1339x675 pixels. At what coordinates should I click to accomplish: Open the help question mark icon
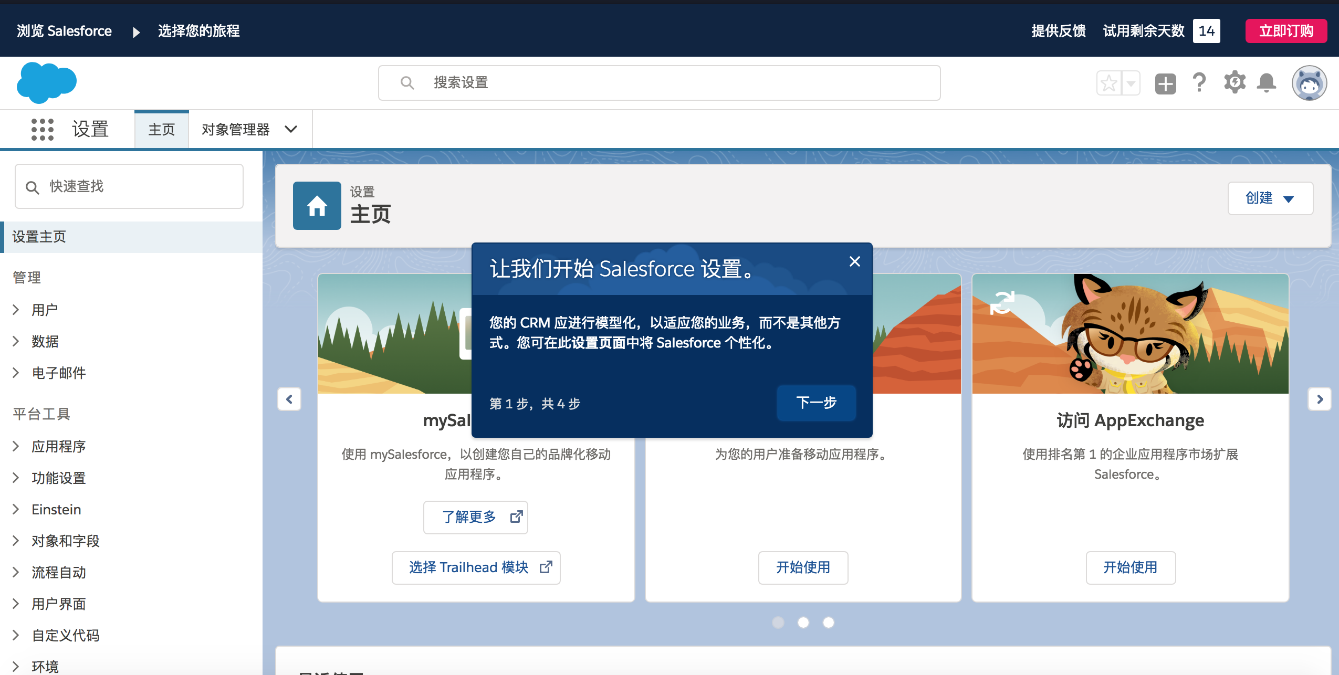click(1199, 83)
